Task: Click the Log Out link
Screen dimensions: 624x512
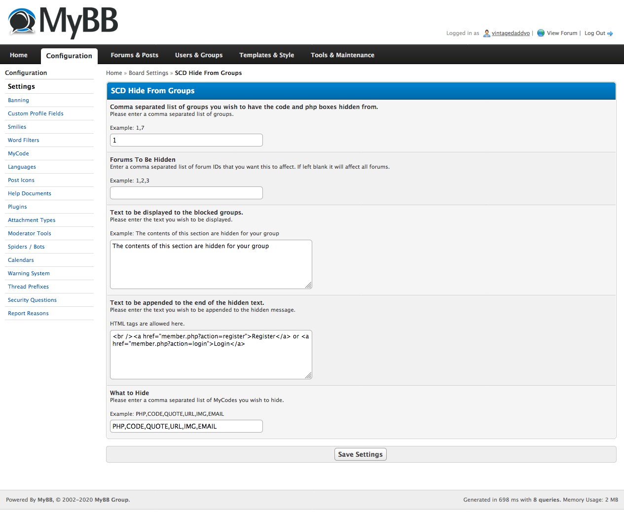Action: click(x=595, y=34)
